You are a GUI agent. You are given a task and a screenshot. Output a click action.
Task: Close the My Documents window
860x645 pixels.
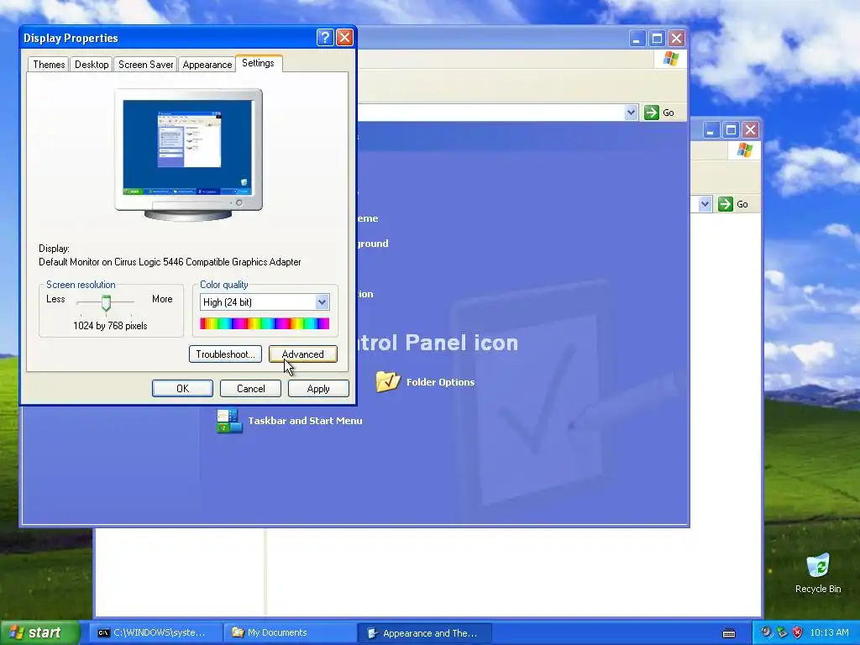click(x=750, y=130)
